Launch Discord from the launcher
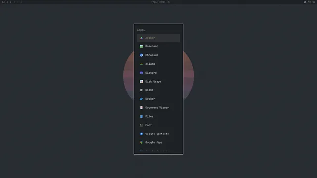The image size is (317, 178). (x=158, y=73)
